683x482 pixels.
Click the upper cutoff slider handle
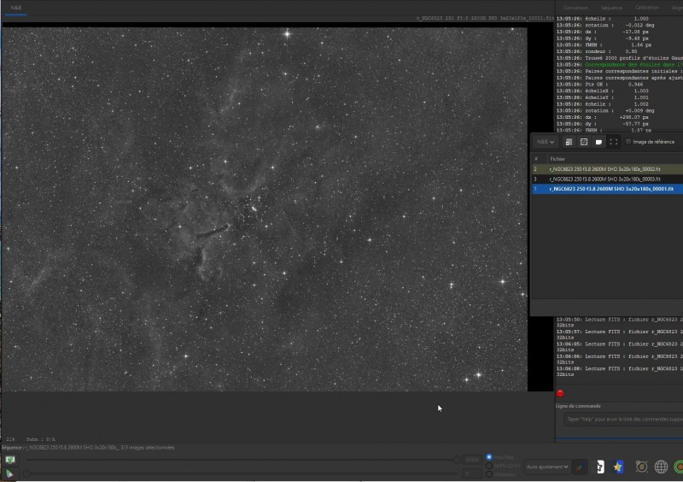pyautogui.click(x=457, y=459)
